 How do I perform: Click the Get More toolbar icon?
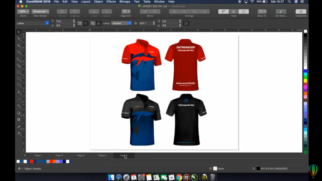coord(281,12)
